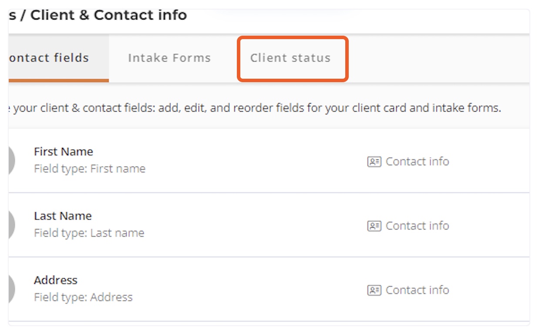
Task: Click the 'Field type: Address' text
Action: click(83, 297)
